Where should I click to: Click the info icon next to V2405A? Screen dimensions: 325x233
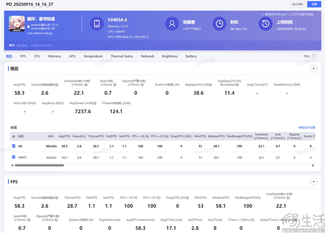(x=126, y=20)
